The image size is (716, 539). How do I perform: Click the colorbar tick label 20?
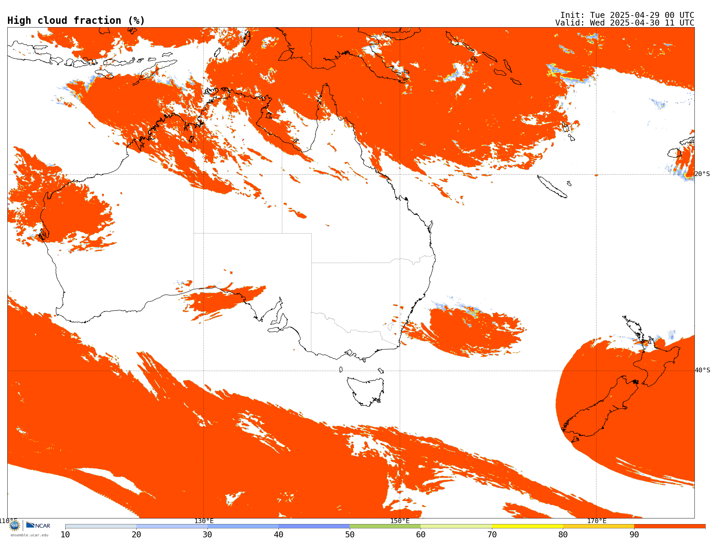136,535
